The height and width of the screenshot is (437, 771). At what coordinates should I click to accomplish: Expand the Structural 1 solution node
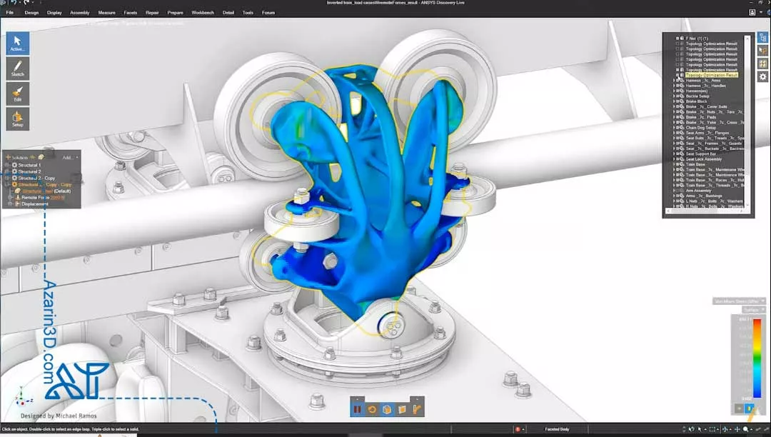click(x=7, y=165)
